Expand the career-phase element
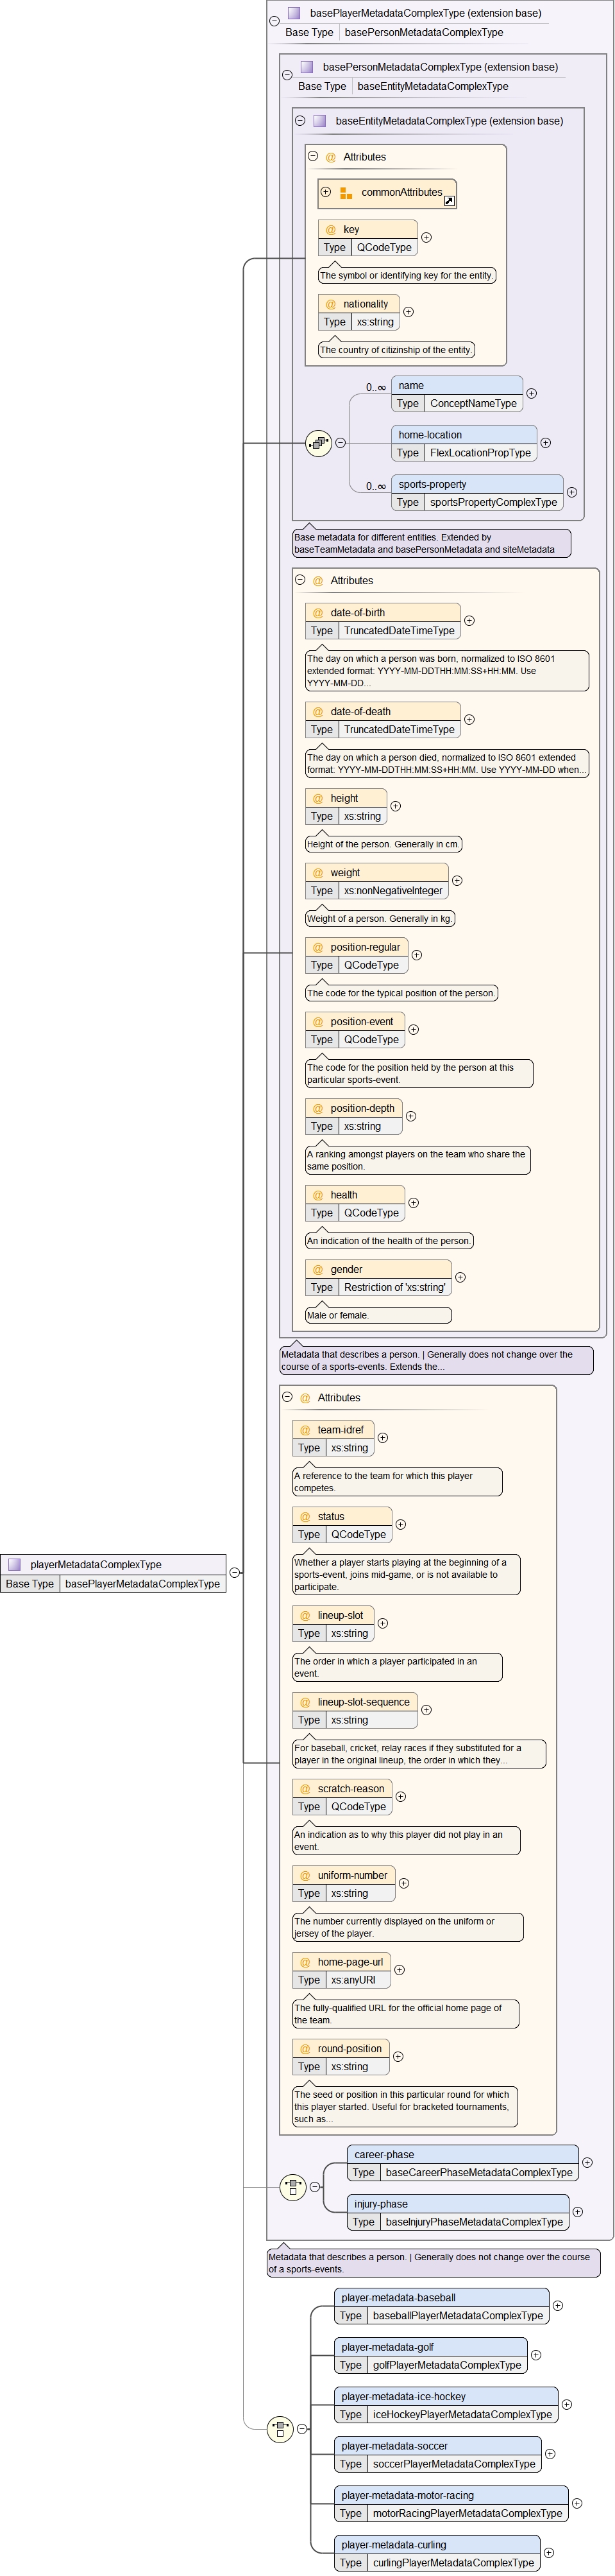Screen dimensions: 615x2576 587,2162
